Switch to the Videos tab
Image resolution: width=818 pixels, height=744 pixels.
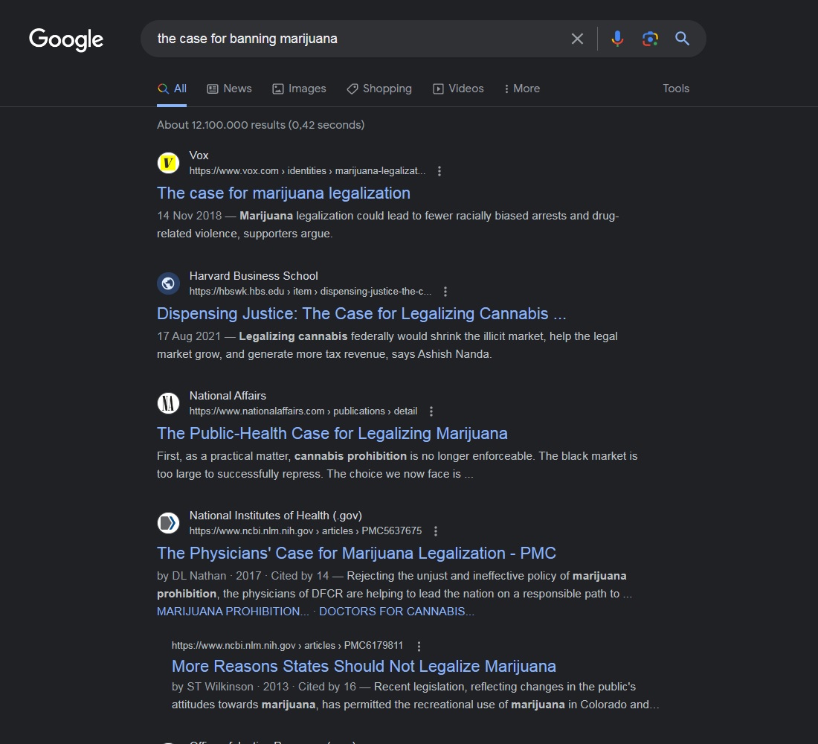(459, 89)
